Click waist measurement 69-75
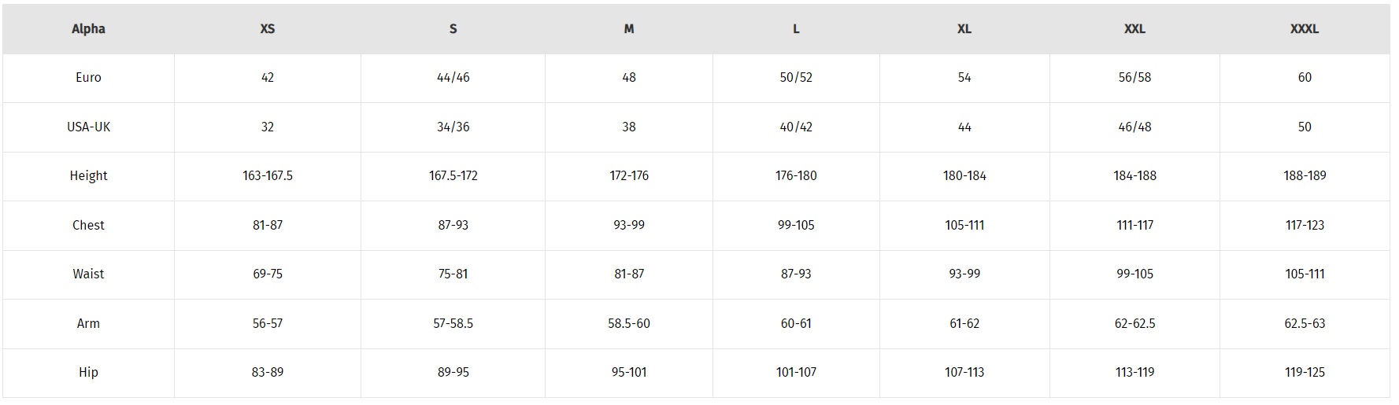 [x=268, y=274]
